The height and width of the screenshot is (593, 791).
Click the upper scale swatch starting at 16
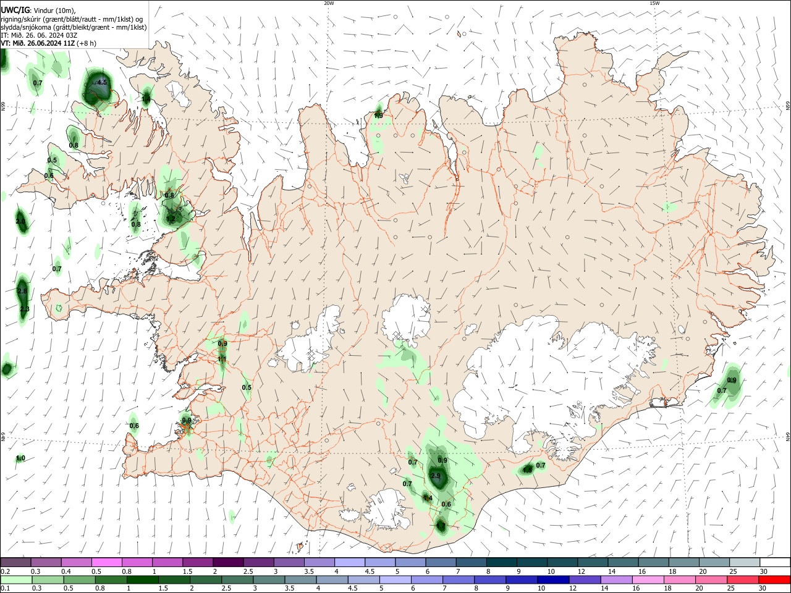tap(654, 562)
